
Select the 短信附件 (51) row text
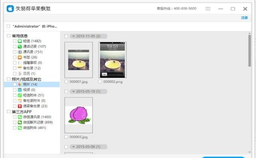34,95
